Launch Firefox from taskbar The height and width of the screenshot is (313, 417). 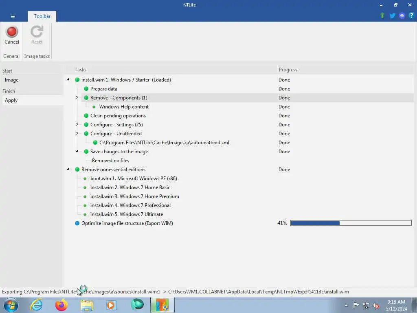pyautogui.click(x=61, y=305)
